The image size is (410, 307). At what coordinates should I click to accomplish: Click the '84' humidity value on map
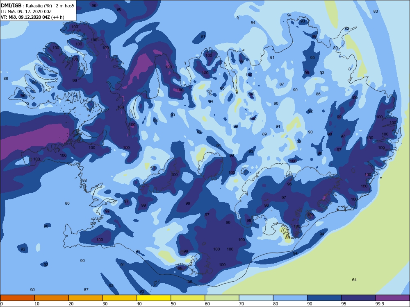click(x=253, y=23)
